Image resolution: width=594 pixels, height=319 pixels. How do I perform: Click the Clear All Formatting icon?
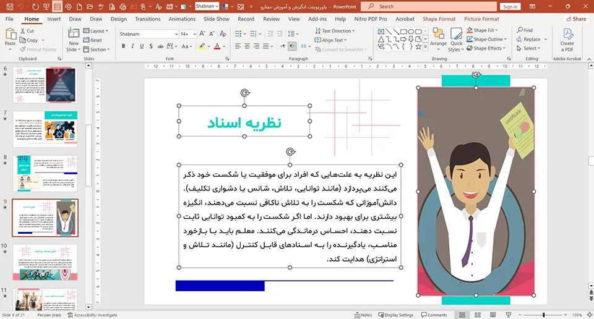[223, 33]
